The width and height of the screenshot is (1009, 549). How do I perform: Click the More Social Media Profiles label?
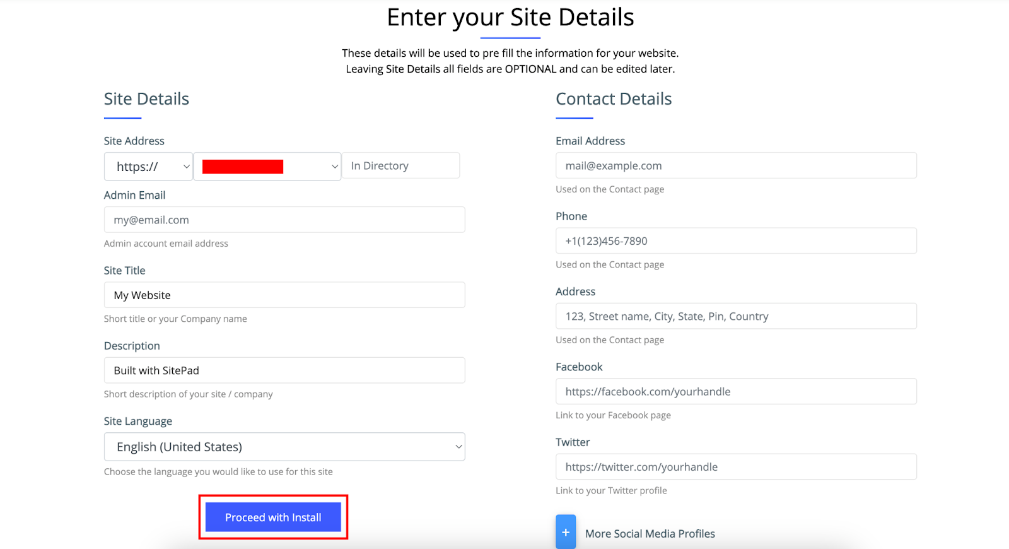pyautogui.click(x=650, y=534)
